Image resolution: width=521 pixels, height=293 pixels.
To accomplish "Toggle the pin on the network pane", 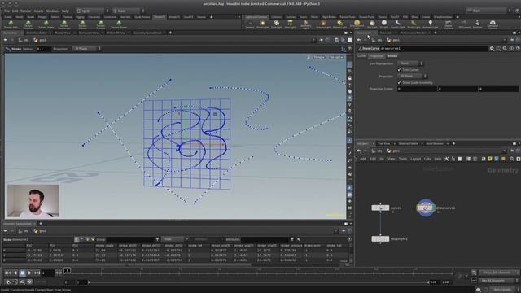I will click(x=512, y=151).
